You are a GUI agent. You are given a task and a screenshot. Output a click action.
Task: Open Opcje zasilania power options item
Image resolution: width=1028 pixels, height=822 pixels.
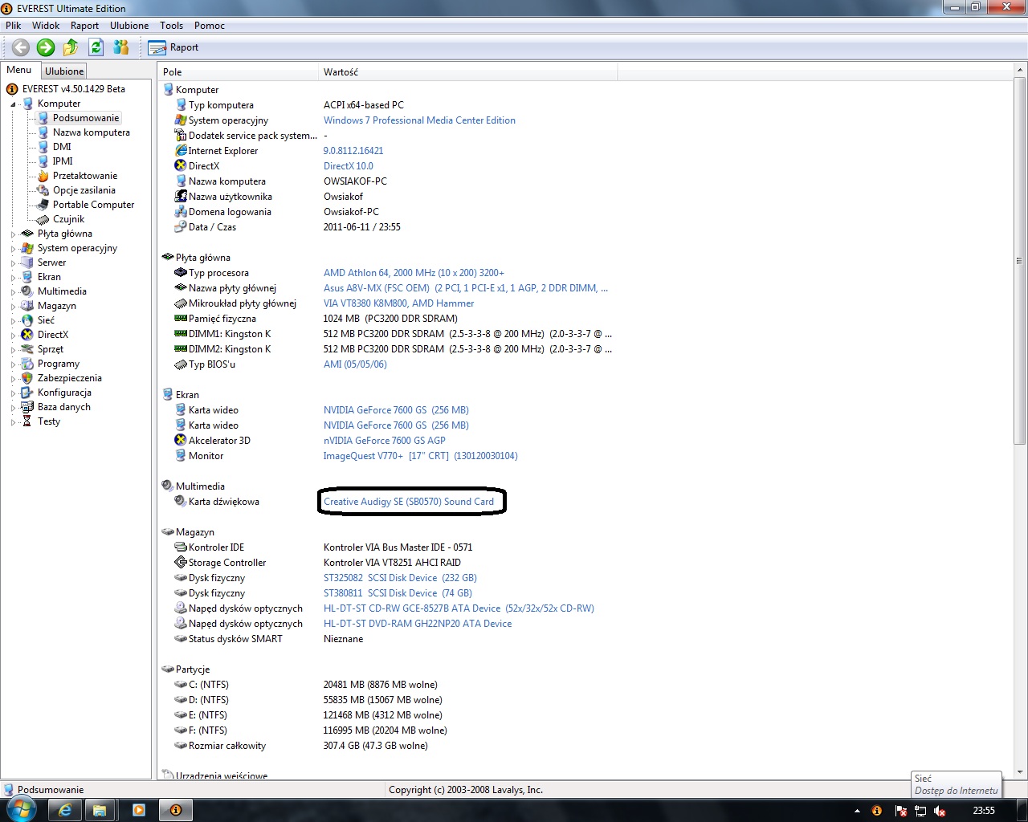point(84,190)
